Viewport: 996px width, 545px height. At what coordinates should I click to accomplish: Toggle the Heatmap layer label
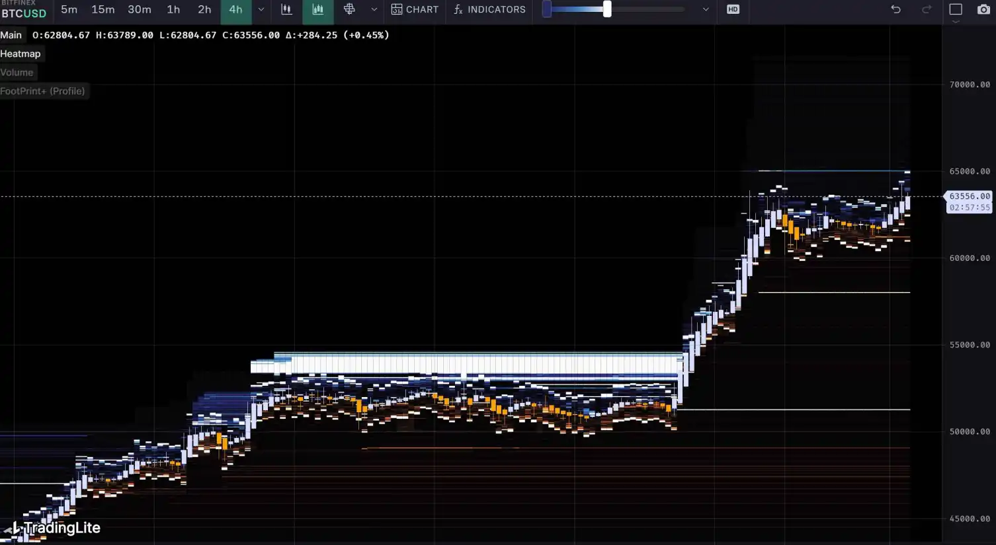pyautogui.click(x=21, y=54)
